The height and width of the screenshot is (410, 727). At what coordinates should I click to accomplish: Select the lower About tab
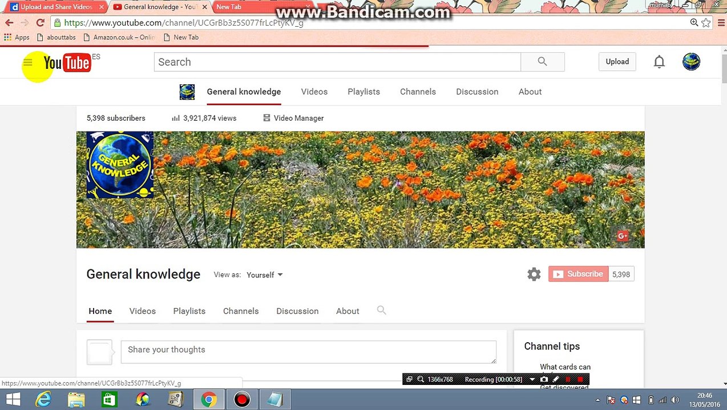pyautogui.click(x=348, y=311)
